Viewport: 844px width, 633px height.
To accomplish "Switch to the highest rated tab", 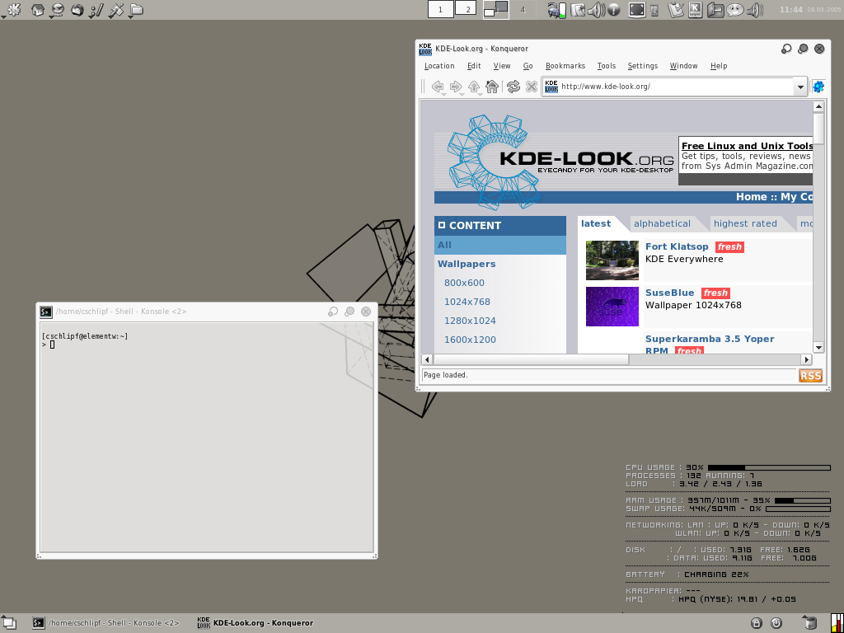I will [745, 223].
